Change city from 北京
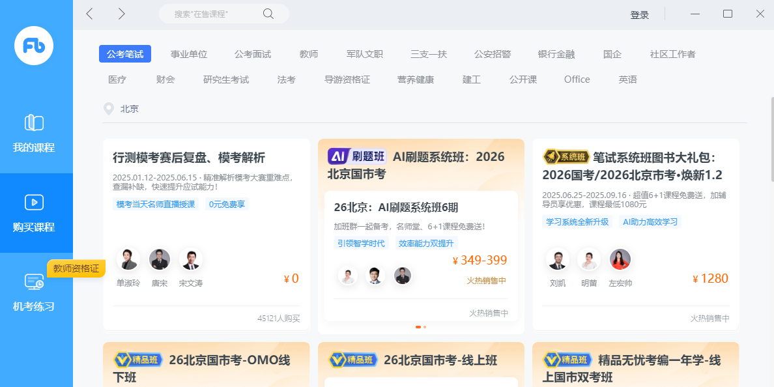The height and width of the screenshot is (387, 774). click(x=130, y=109)
